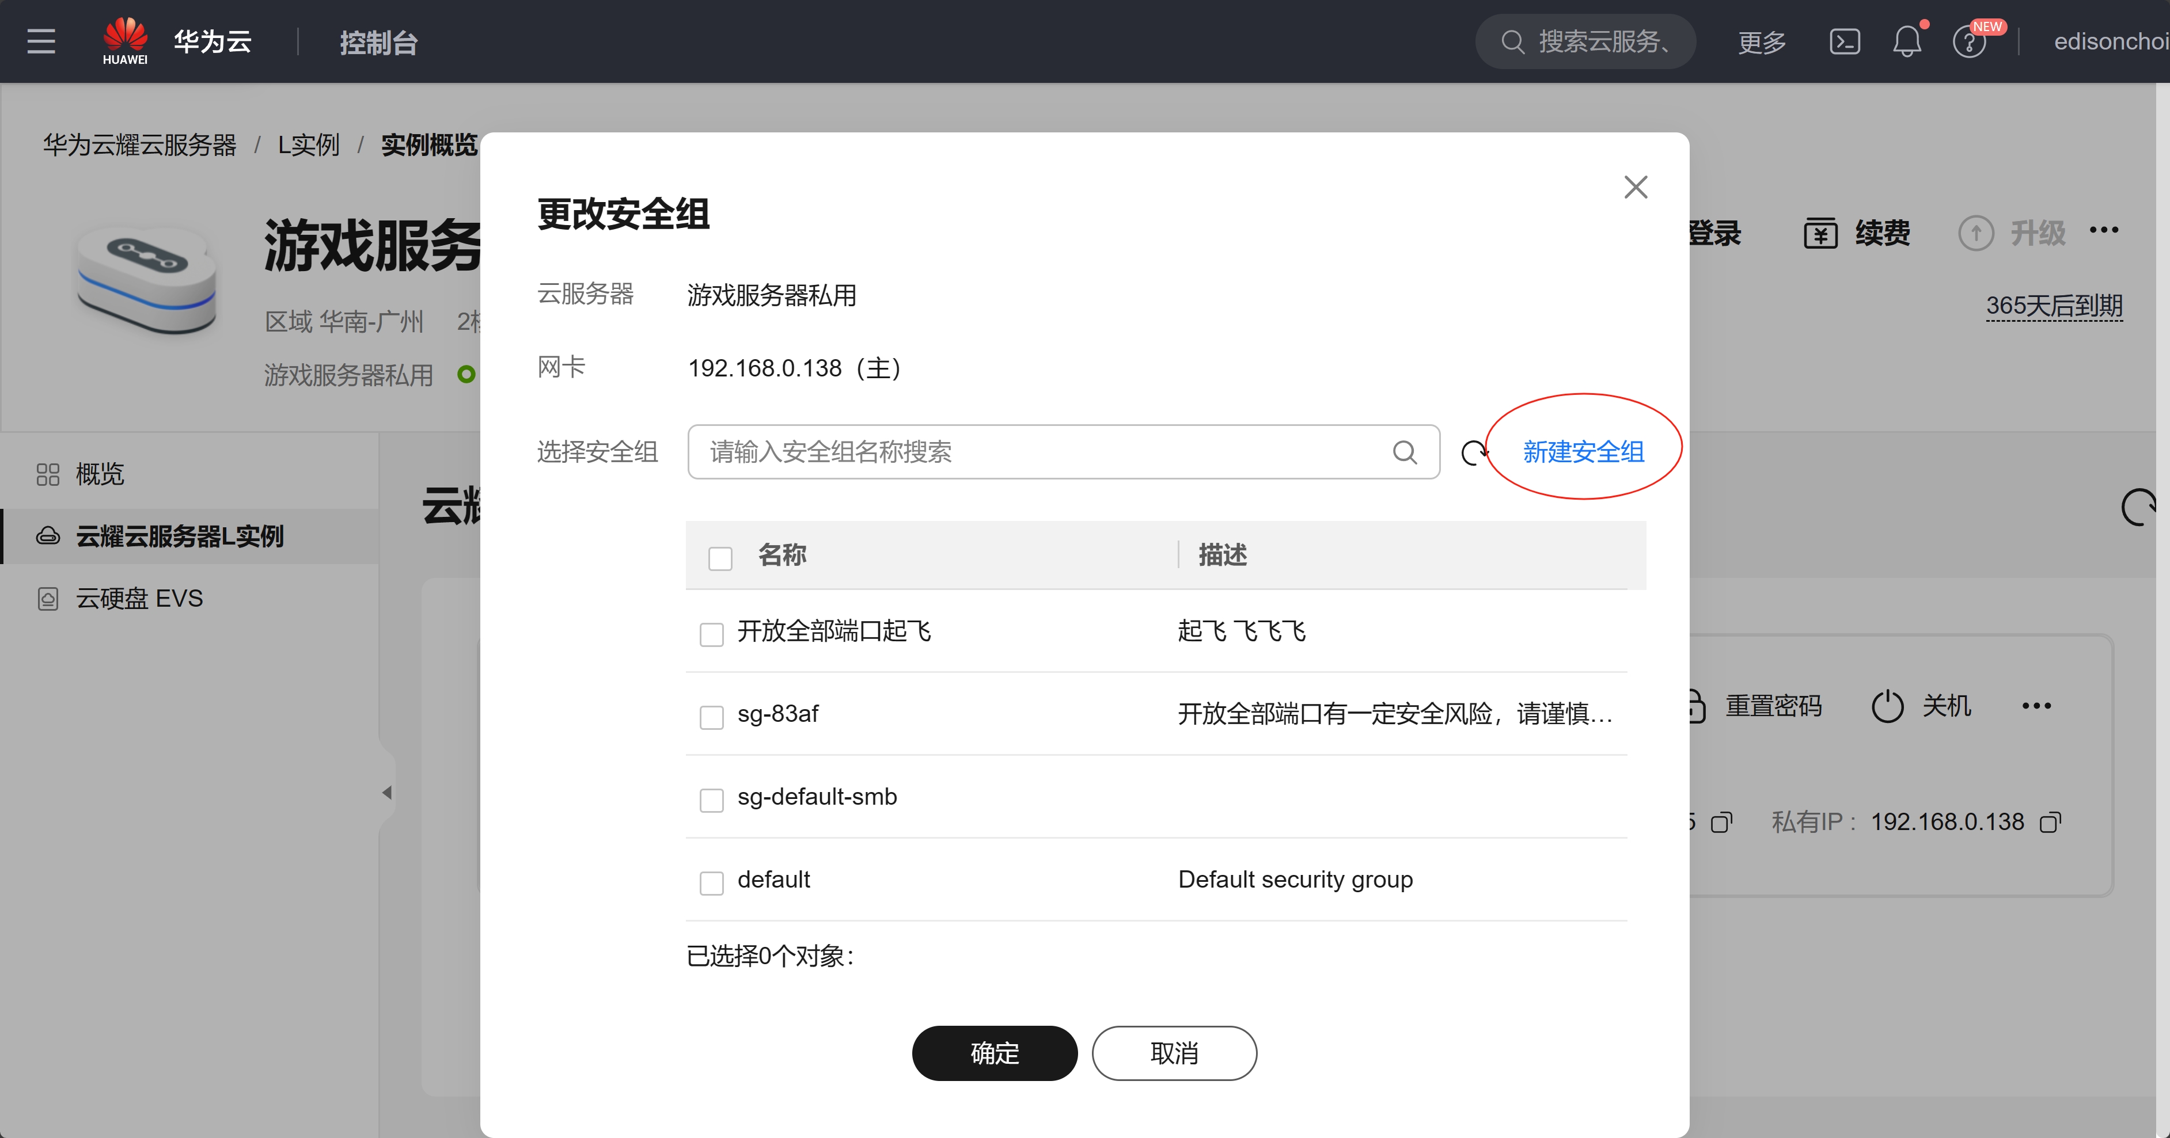Open the 更多 menu in the top bar
Viewport: 2170px width, 1138px height.
[1762, 42]
